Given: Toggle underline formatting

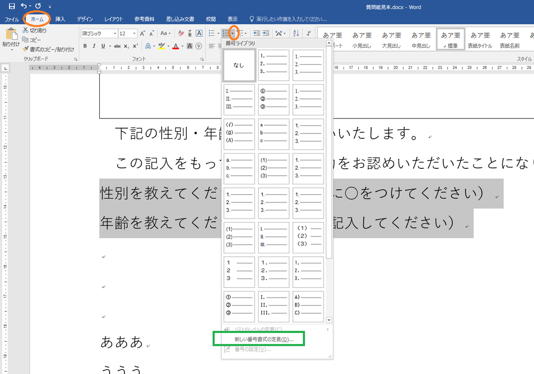Looking at the screenshot, I should point(103,46).
